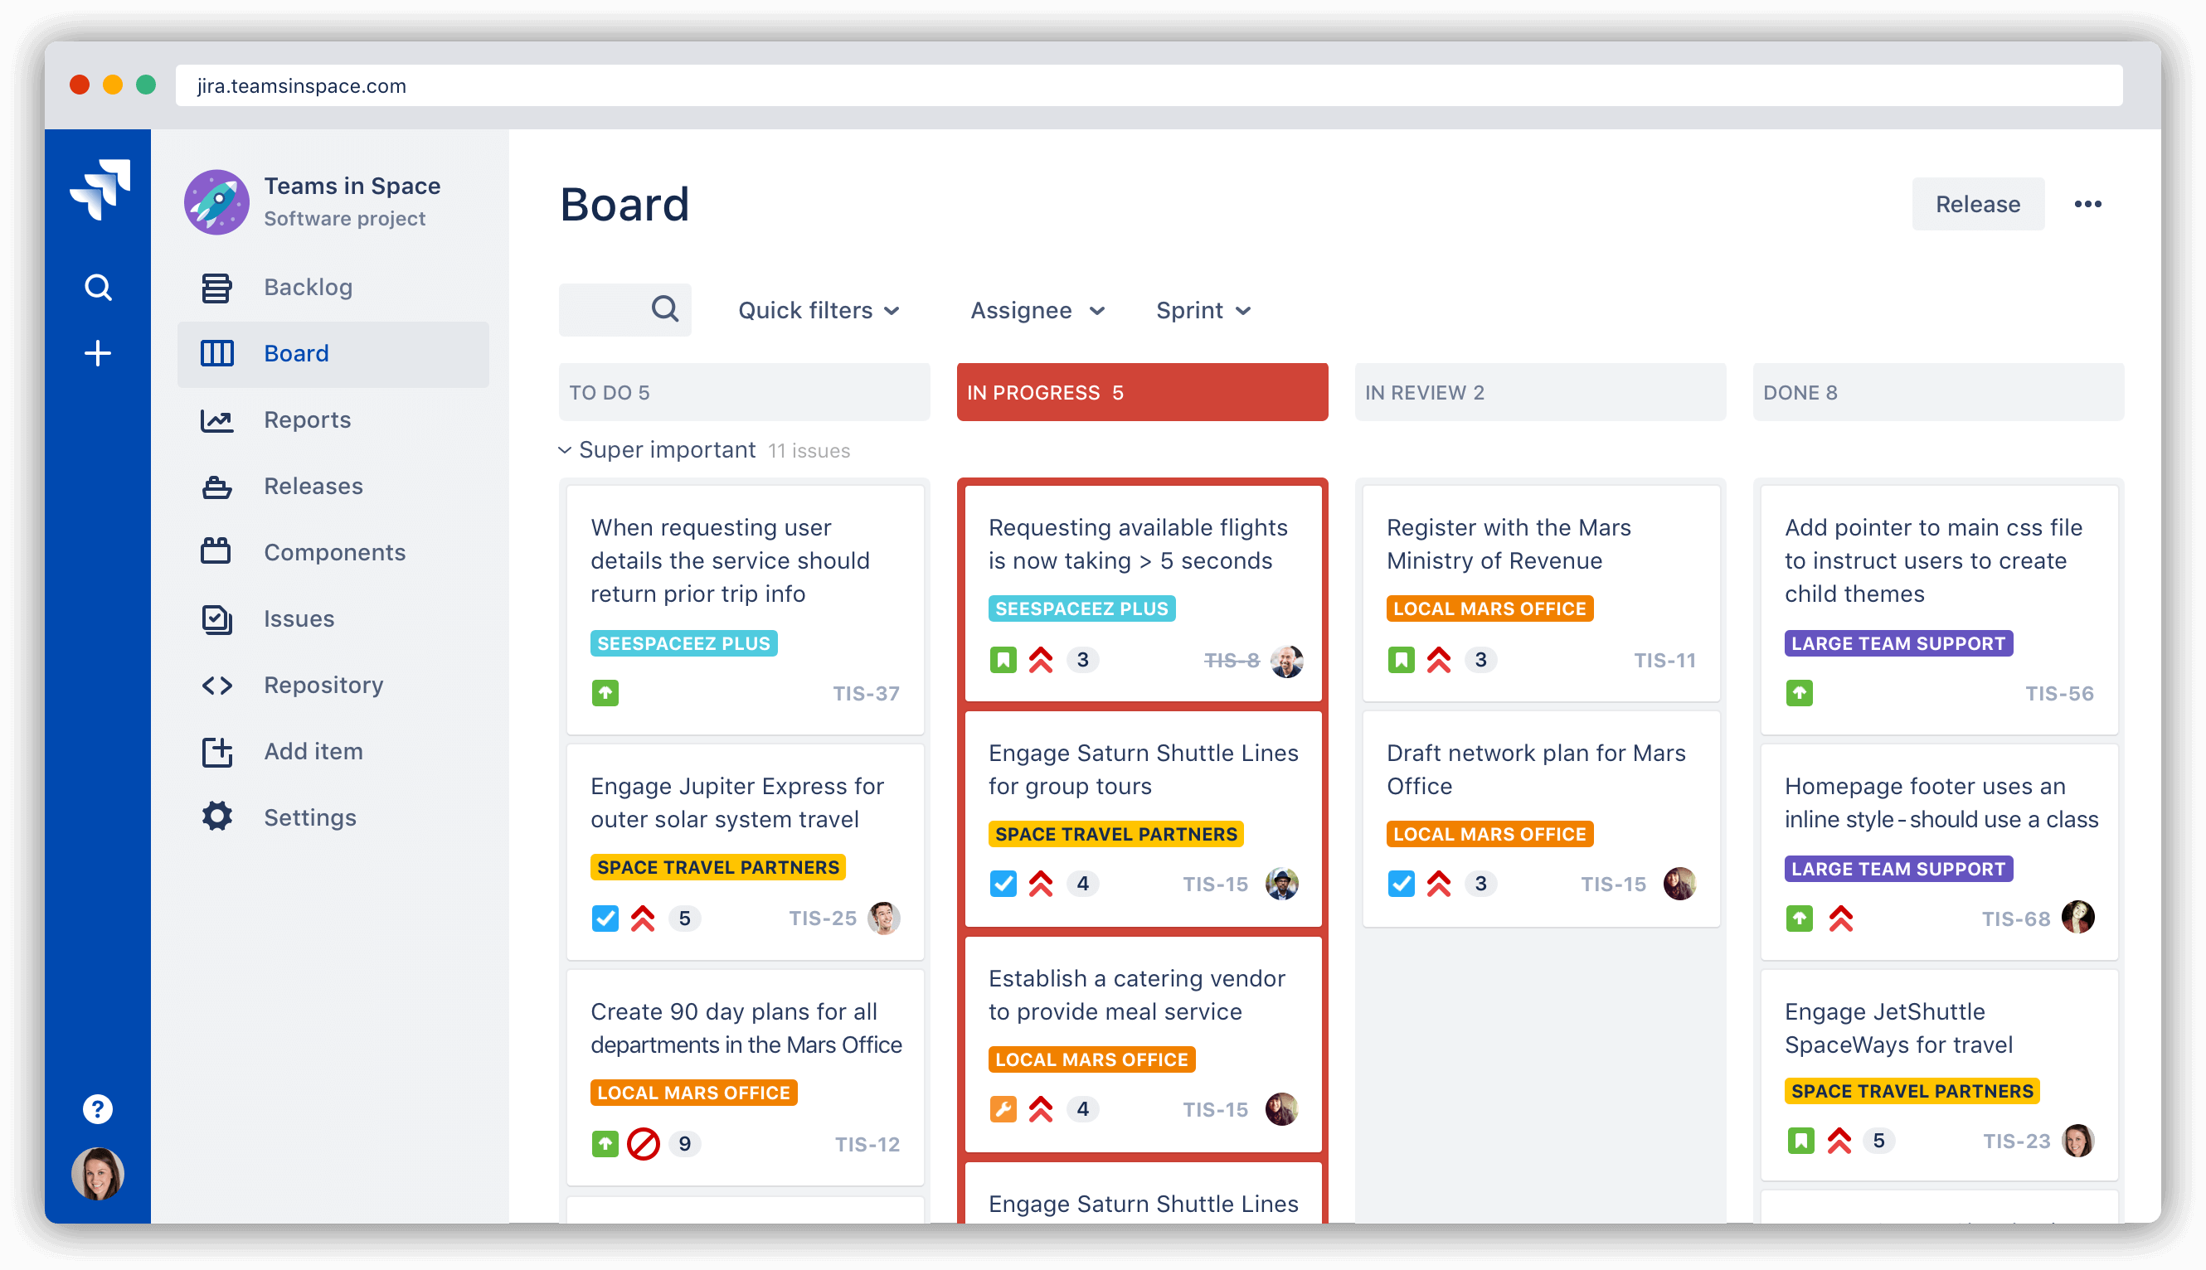Click the search icon on the board

661,310
